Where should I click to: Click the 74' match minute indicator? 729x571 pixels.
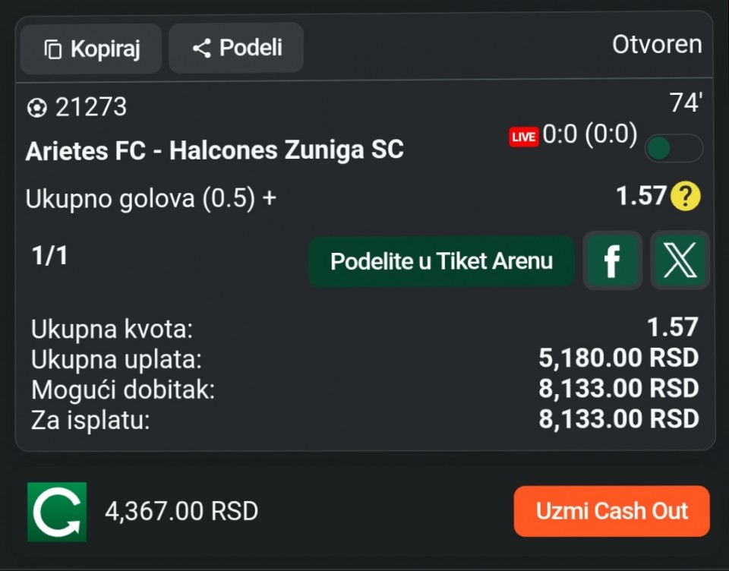coord(686,103)
